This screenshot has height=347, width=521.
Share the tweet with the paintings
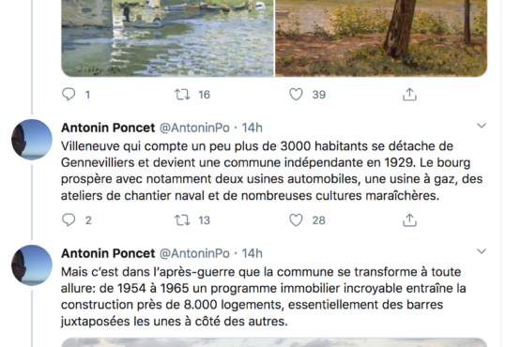[409, 95]
